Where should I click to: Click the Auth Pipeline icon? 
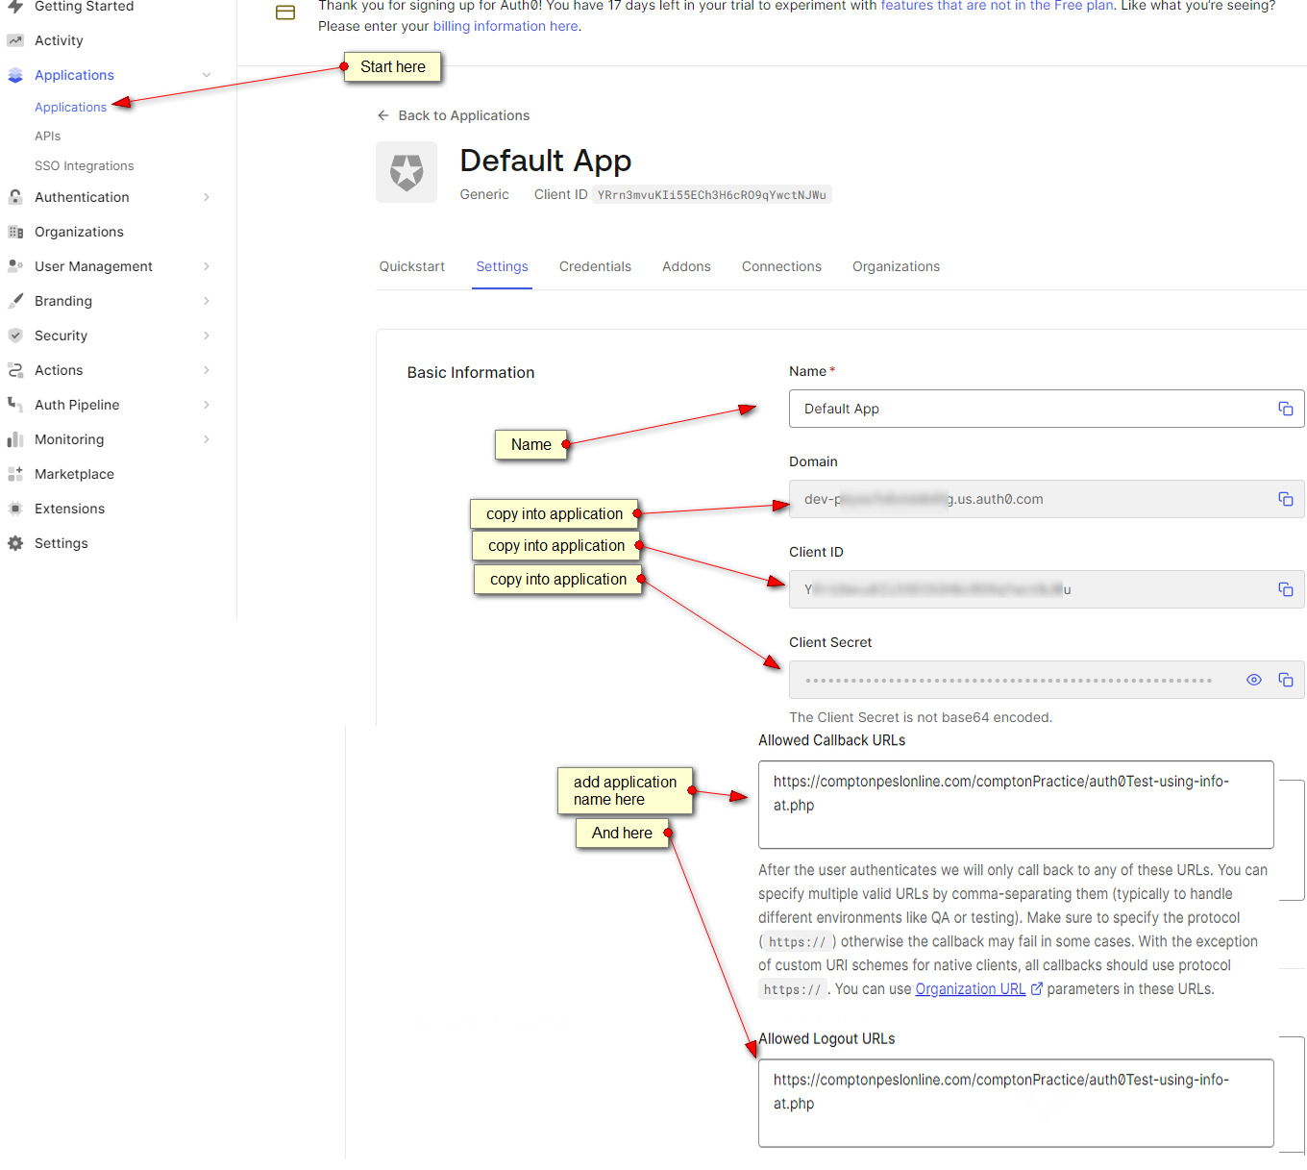tap(15, 405)
